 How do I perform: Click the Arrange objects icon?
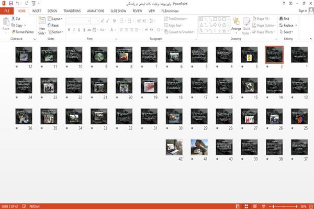[x=236, y=21]
